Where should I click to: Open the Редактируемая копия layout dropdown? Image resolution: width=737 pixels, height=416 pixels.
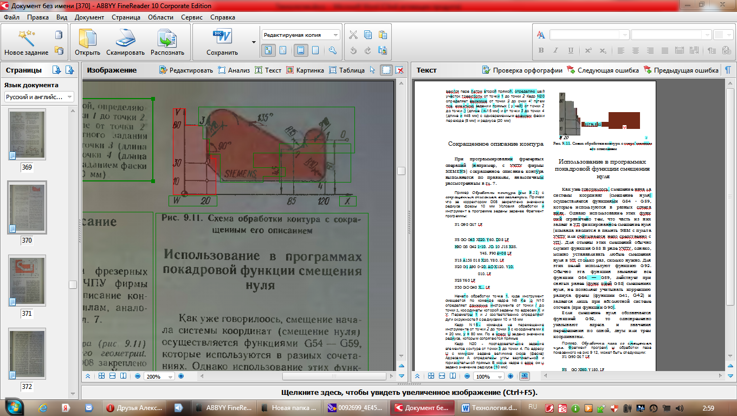[x=301, y=35]
